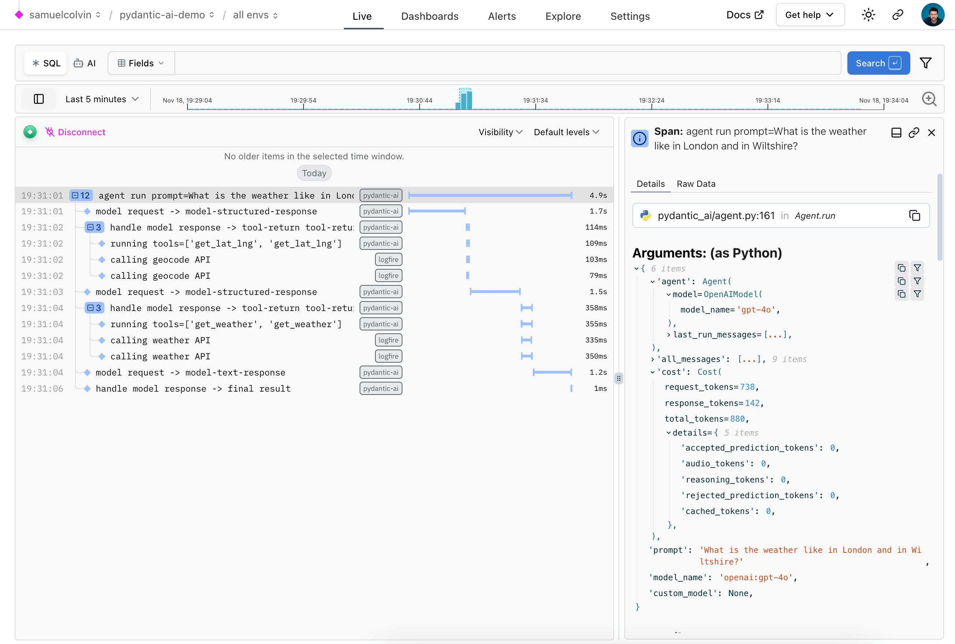Open the Docs external link
Viewport: 955px width, 644px height.
[744, 15]
